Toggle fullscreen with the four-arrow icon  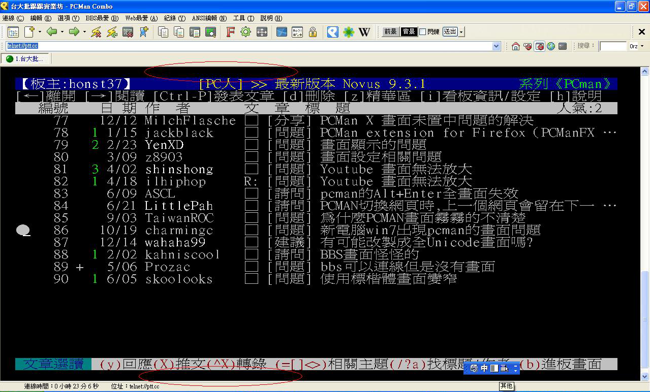[x=262, y=32]
